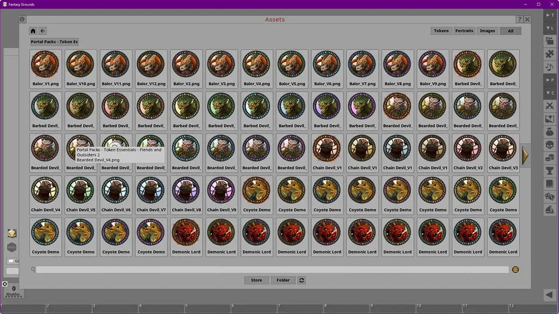Click the Portal Packs breadcrumb folder label

pyautogui.click(x=54, y=42)
